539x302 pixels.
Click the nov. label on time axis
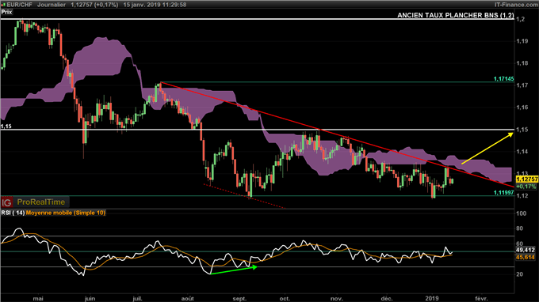point(337,299)
